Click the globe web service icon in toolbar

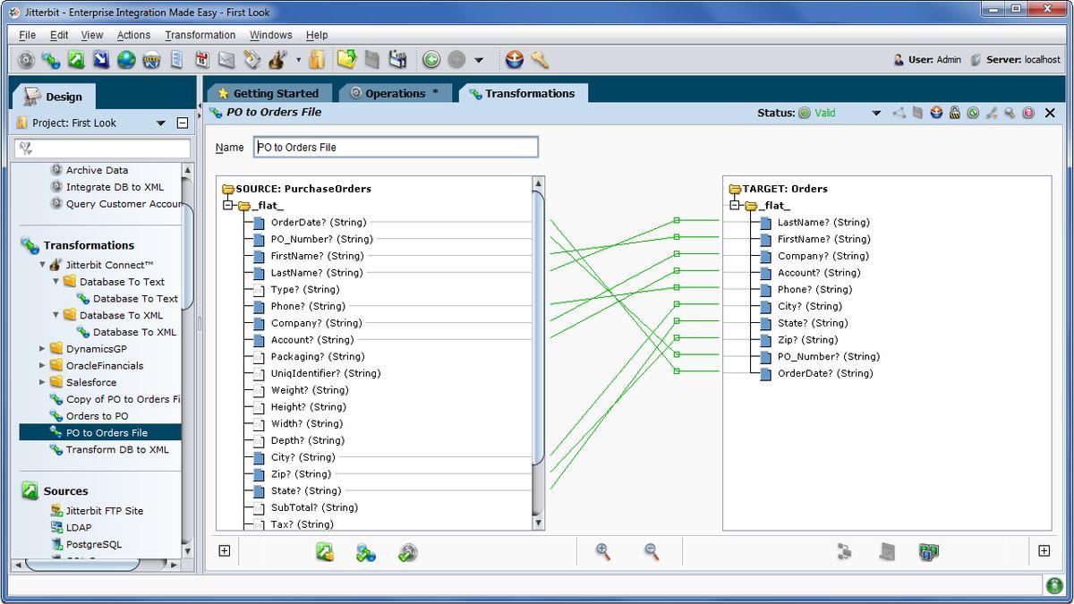coord(126,60)
